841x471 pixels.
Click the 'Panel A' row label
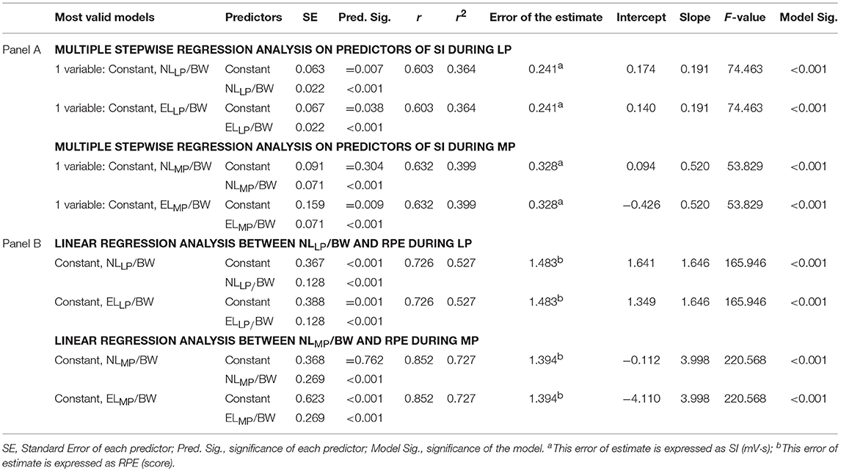[21, 50]
